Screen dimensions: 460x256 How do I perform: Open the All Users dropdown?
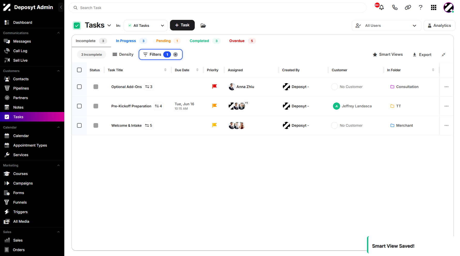tap(386, 26)
